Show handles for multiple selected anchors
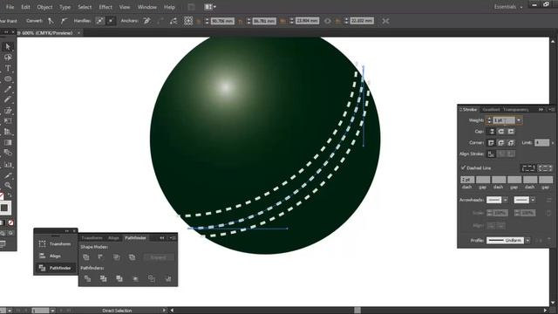This screenshot has height=314, width=558. [x=100, y=21]
